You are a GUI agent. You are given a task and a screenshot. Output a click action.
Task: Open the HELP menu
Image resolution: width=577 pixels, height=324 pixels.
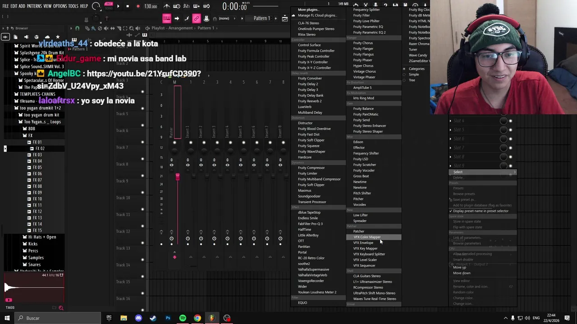(84, 6)
